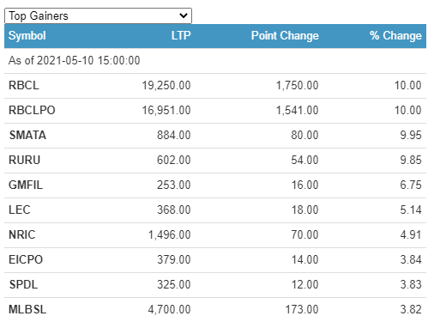The width and height of the screenshot is (428, 322).
Task: Select the RURU stock symbol
Action: pyautogui.click(x=24, y=160)
